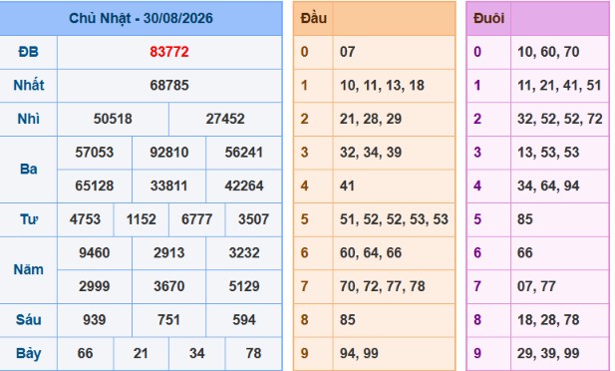Viewport: 615px width, 371px height.
Task: Select fifth prize number 3670
Action: click(169, 286)
